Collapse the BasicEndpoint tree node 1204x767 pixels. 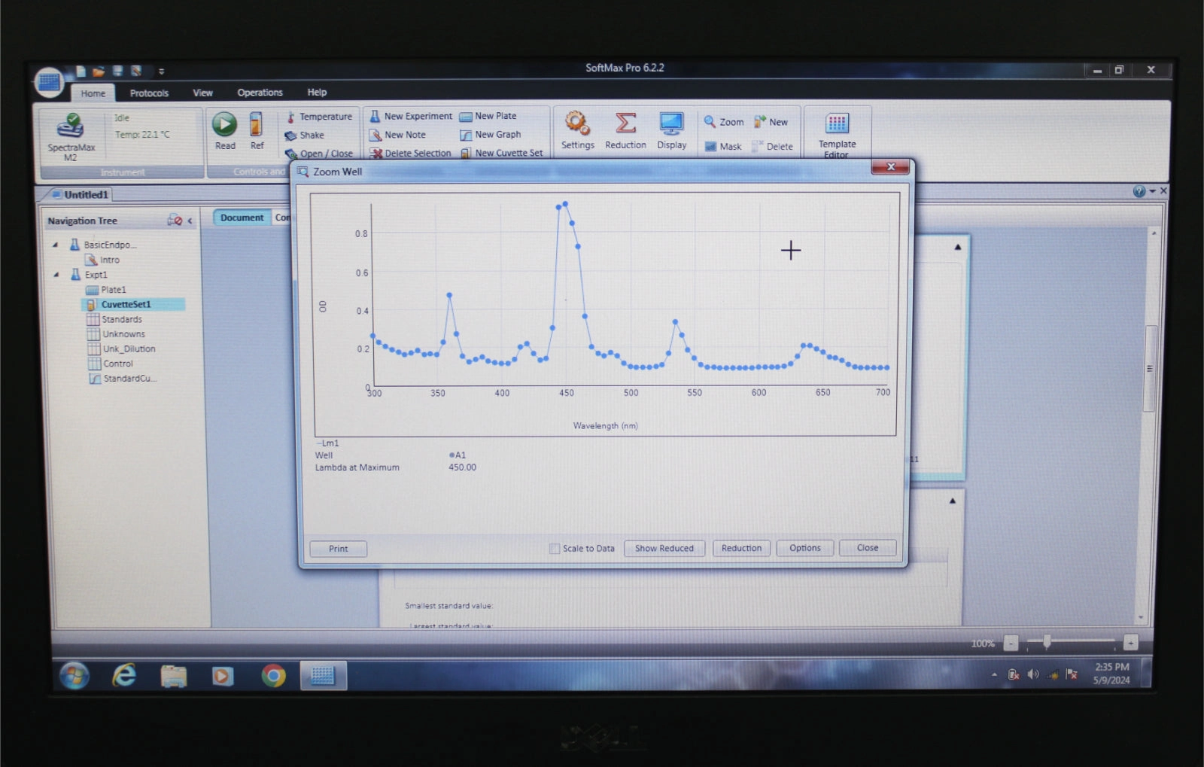coord(56,245)
